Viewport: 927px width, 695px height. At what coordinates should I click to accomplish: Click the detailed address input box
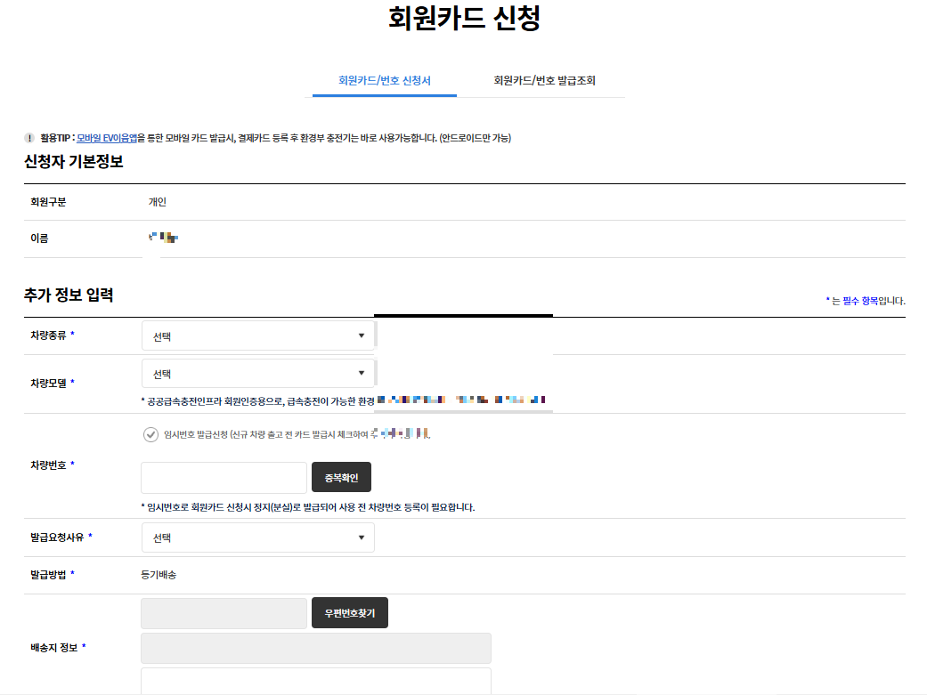click(x=315, y=683)
